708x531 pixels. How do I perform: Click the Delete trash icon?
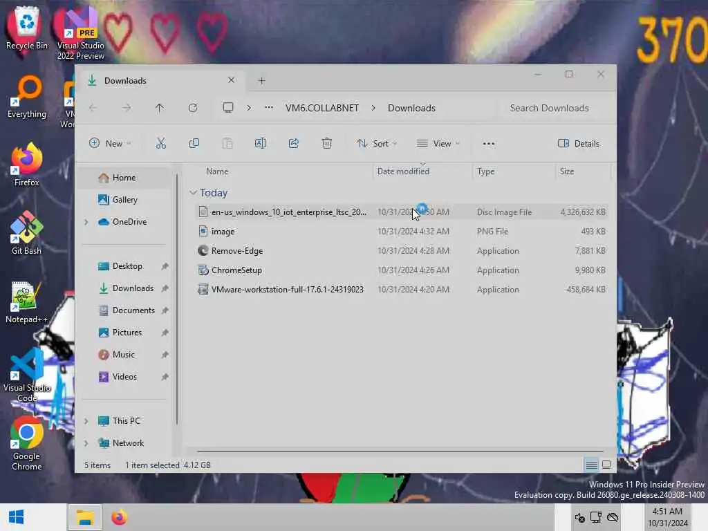(327, 144)
